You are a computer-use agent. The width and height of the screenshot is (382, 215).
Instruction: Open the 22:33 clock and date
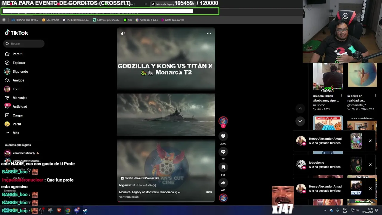click(368, 210)
